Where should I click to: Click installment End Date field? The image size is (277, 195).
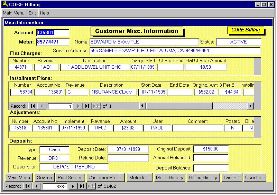[x=180, y=92]
